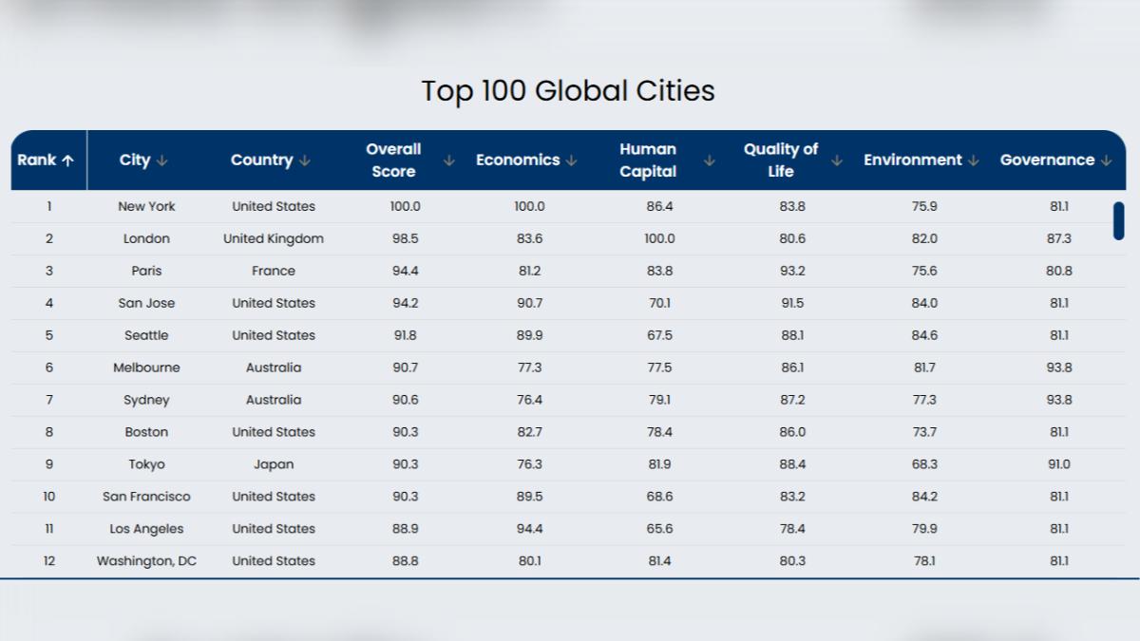
Task: Click Seattle overall score 91.8
Action: coord(406,335)
